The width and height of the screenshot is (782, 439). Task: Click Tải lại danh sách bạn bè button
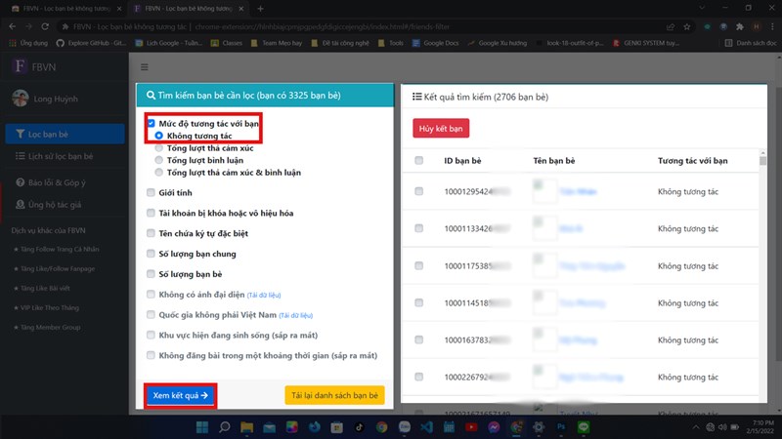tap(334, 395)
